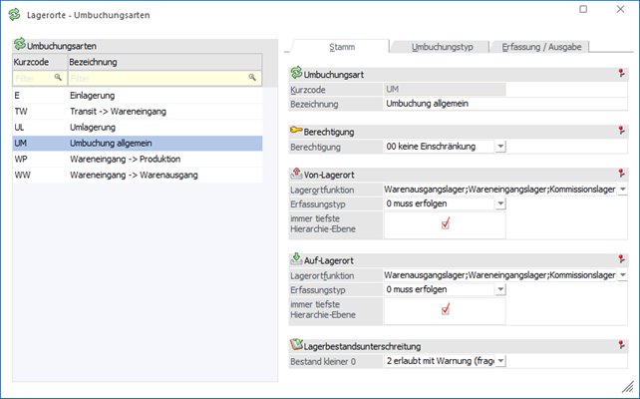Switch to the Erfassung / Ausgabe tab
Image resolution: width=640 pixels, height=399 pixels.
(543, 47)
